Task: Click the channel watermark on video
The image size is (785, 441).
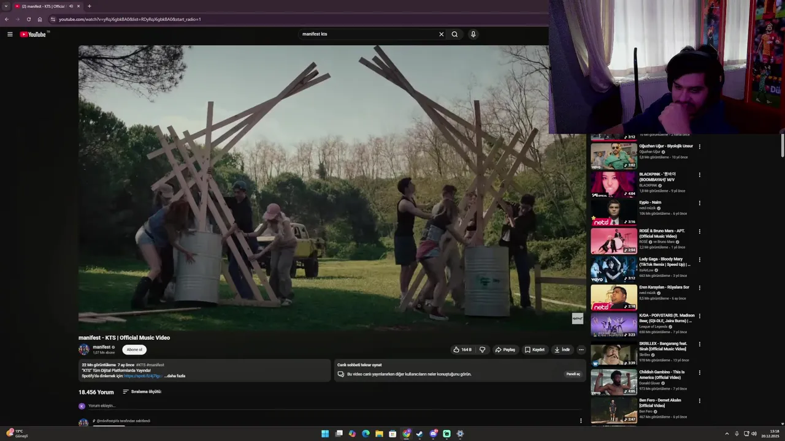Action: pos(577,318)
